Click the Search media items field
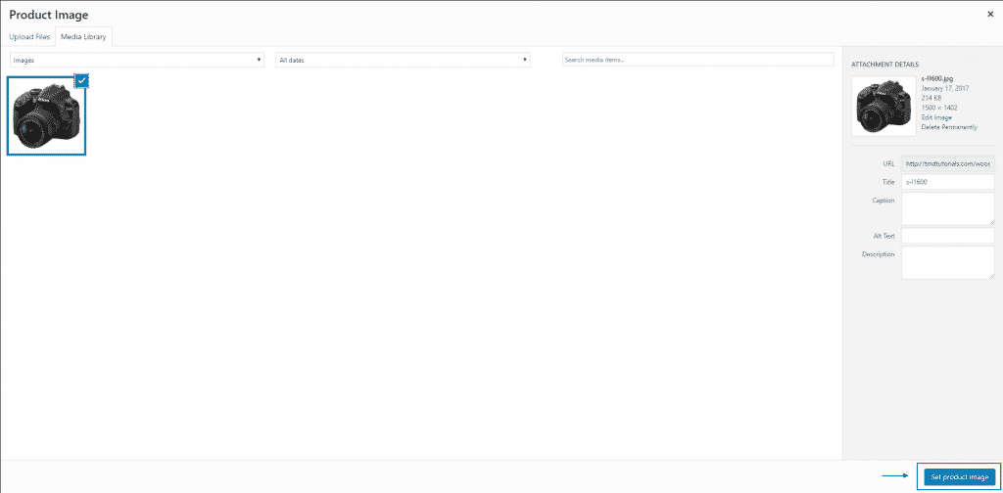This screenshot has height=493, width=1003. tap(697, 60)
